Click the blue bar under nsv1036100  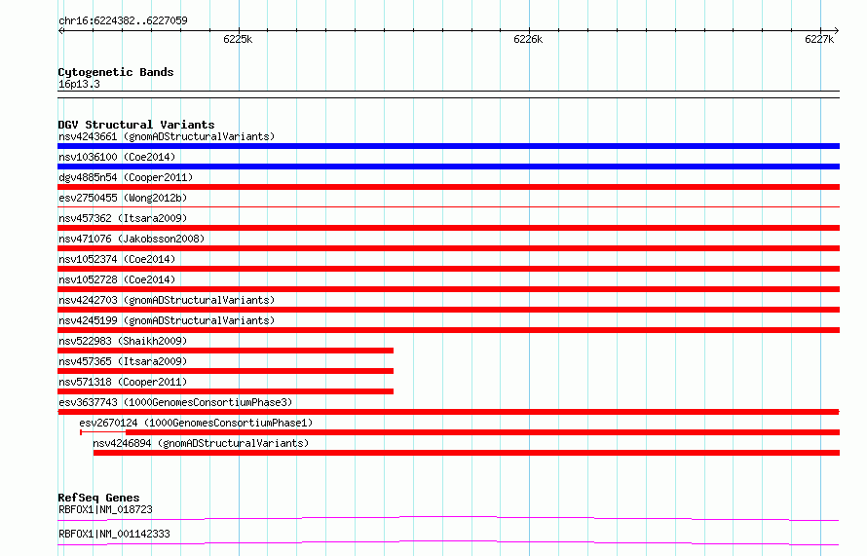click(448, 167)
